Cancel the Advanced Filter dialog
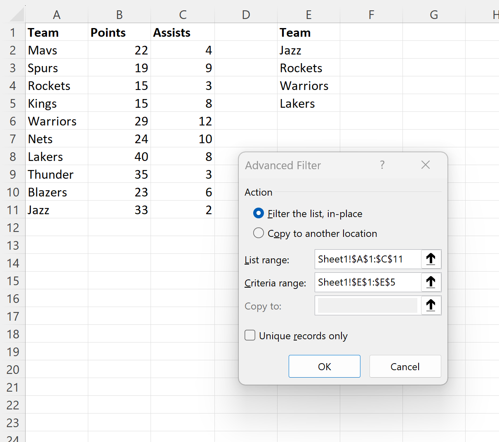 click(x=405, y=366)
